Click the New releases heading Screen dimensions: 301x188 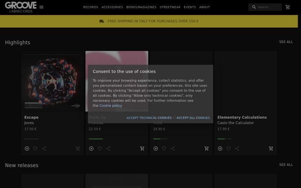pos(22,165)
